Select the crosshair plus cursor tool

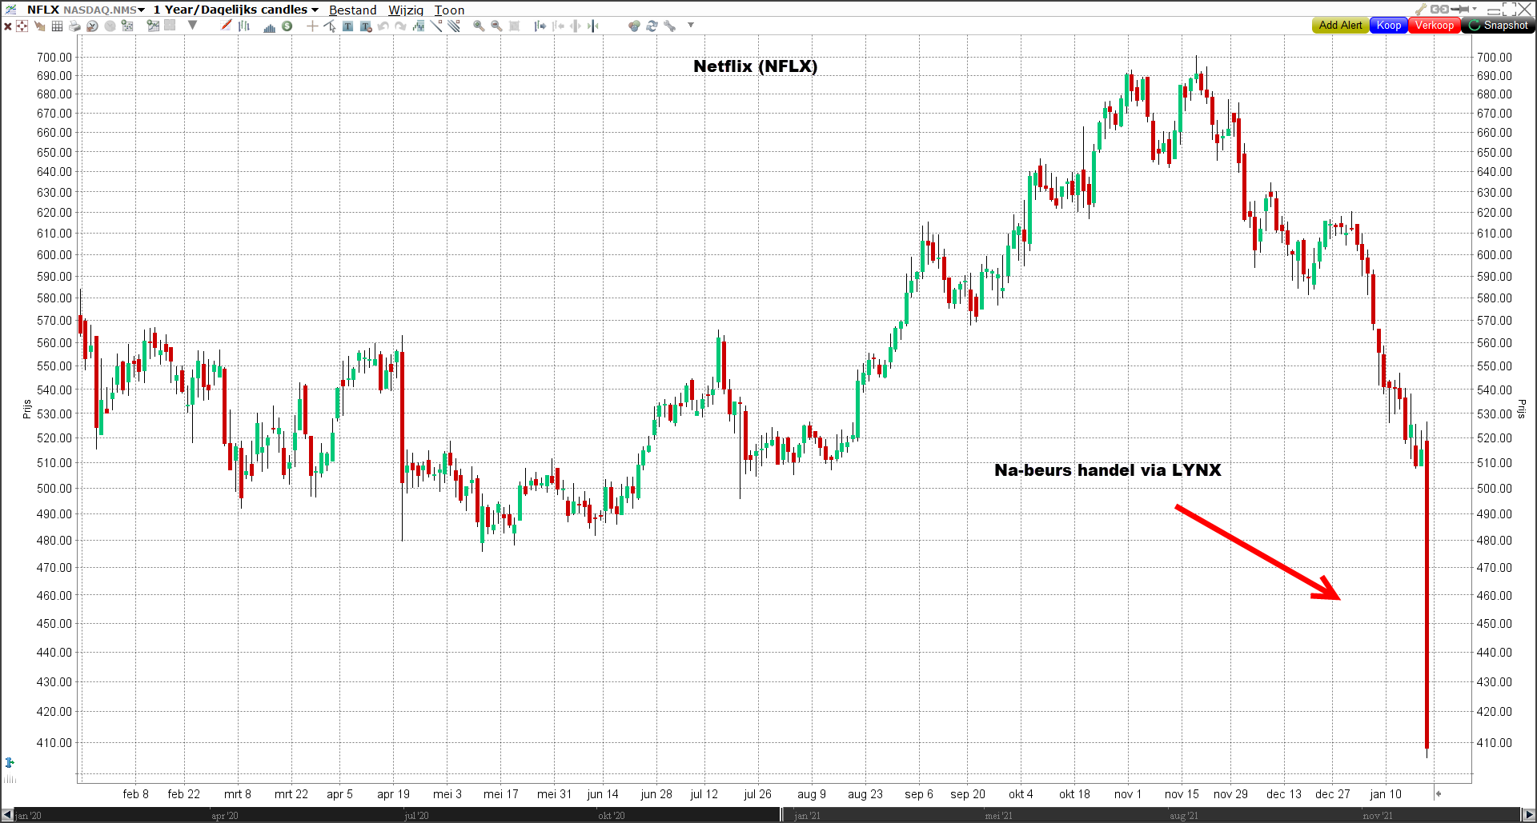click(x=312, y=26)
